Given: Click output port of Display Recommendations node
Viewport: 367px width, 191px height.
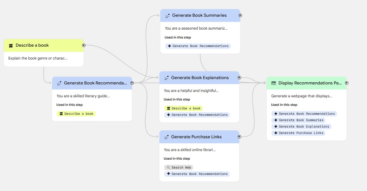Looking at the screenshot, I should (x=347, y=83).
